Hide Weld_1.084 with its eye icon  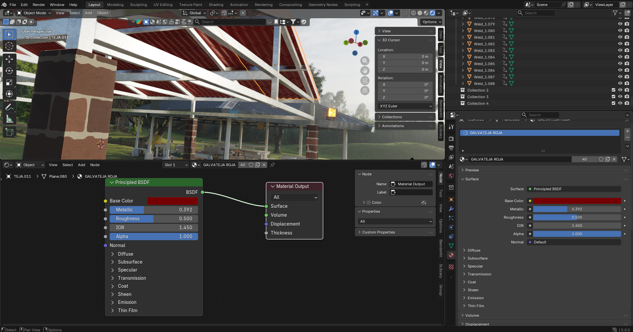620,57
